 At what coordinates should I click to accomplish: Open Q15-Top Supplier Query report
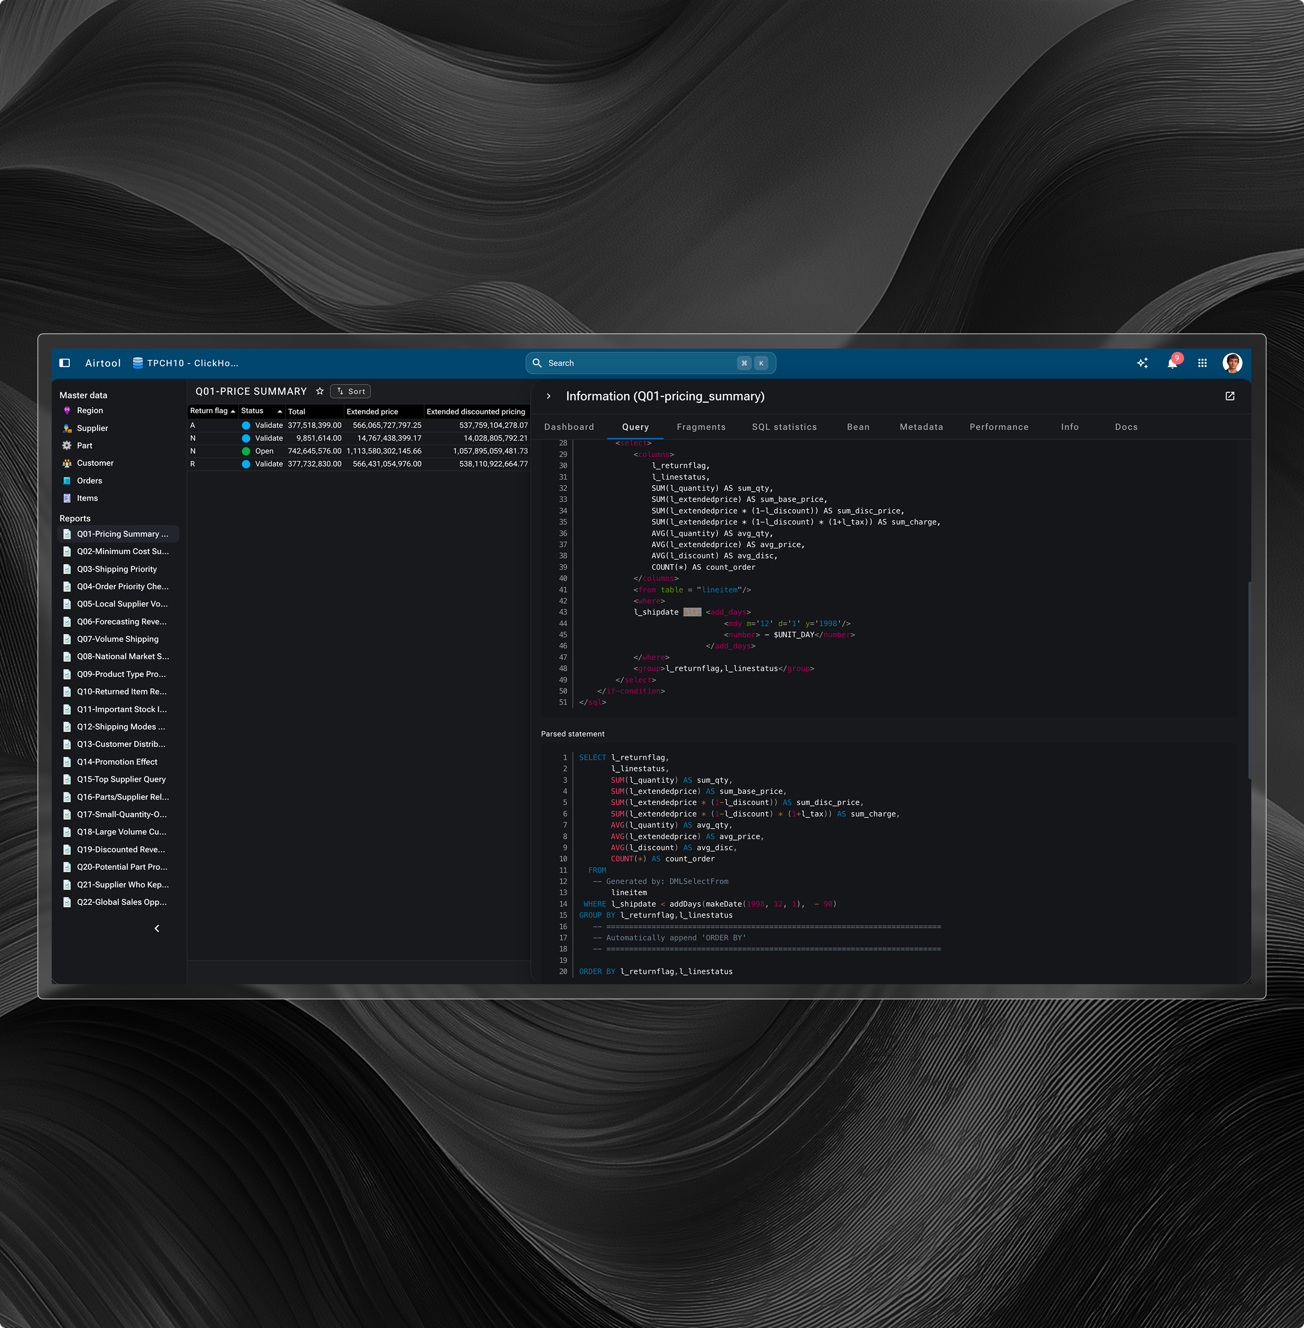click(121, 779)
